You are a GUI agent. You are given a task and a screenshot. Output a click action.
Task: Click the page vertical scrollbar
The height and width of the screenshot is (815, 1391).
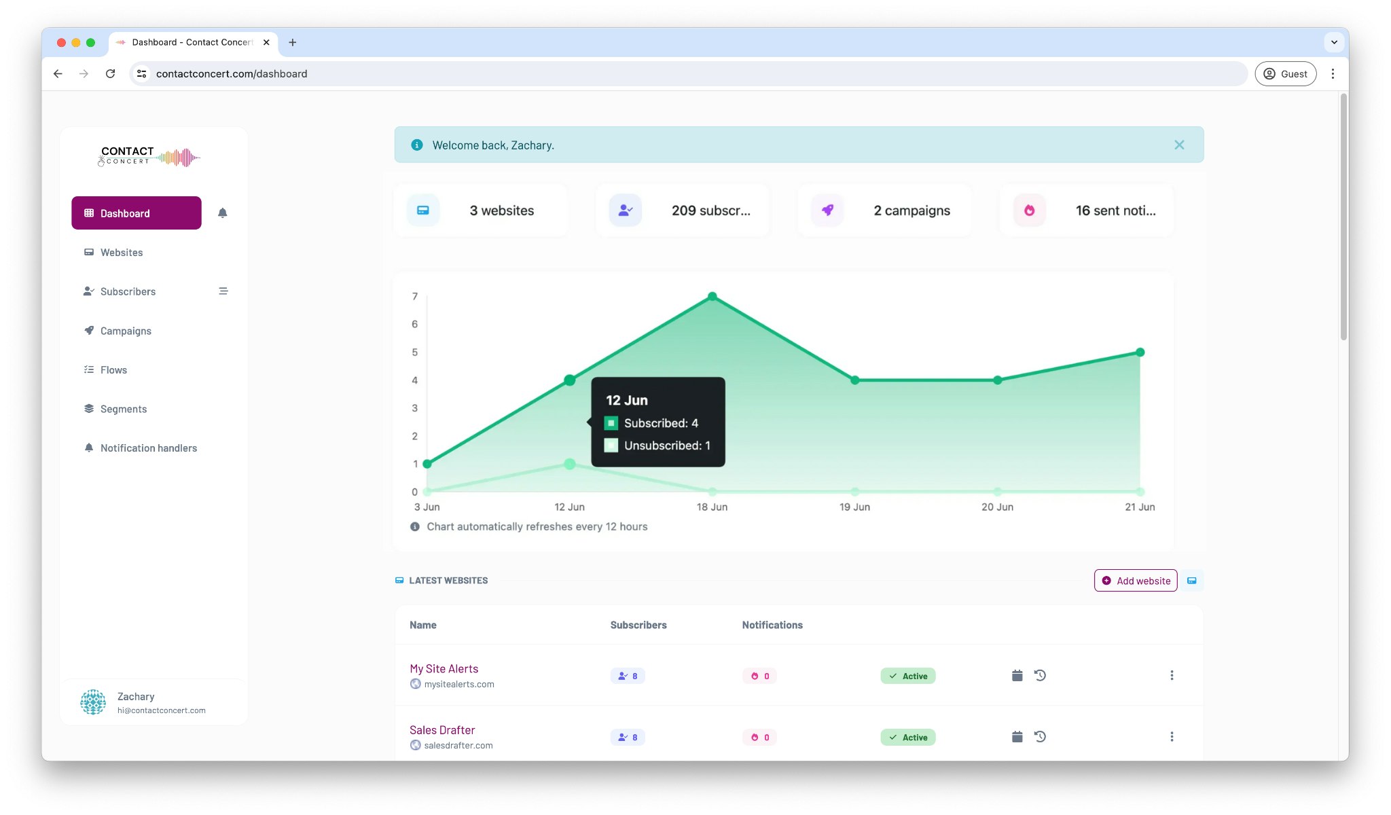[1343, 217]
